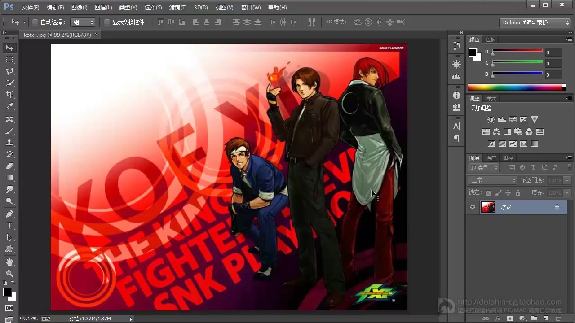The height and width of the screenshot is (323, 575).
Task: Toggle Lock transparent pixels
Action: tap(488, 193)
